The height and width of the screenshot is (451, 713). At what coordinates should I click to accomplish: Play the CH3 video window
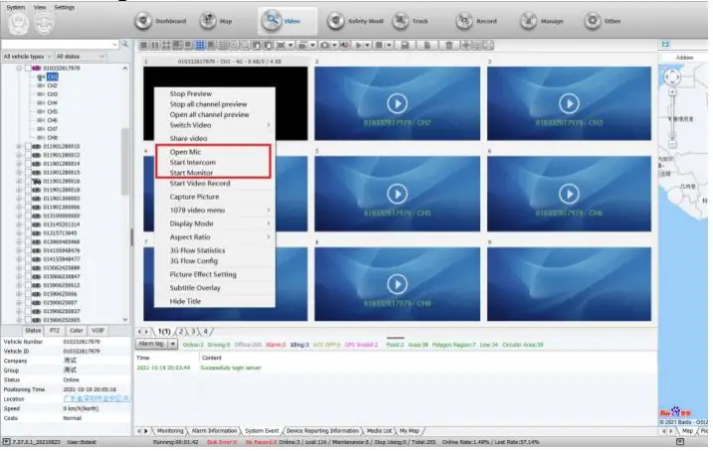(x=569, y=103)
